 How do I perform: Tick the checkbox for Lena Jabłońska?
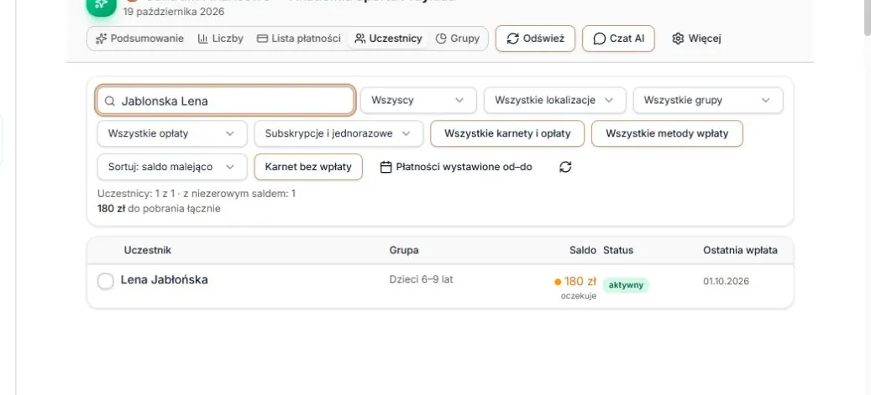106,281
